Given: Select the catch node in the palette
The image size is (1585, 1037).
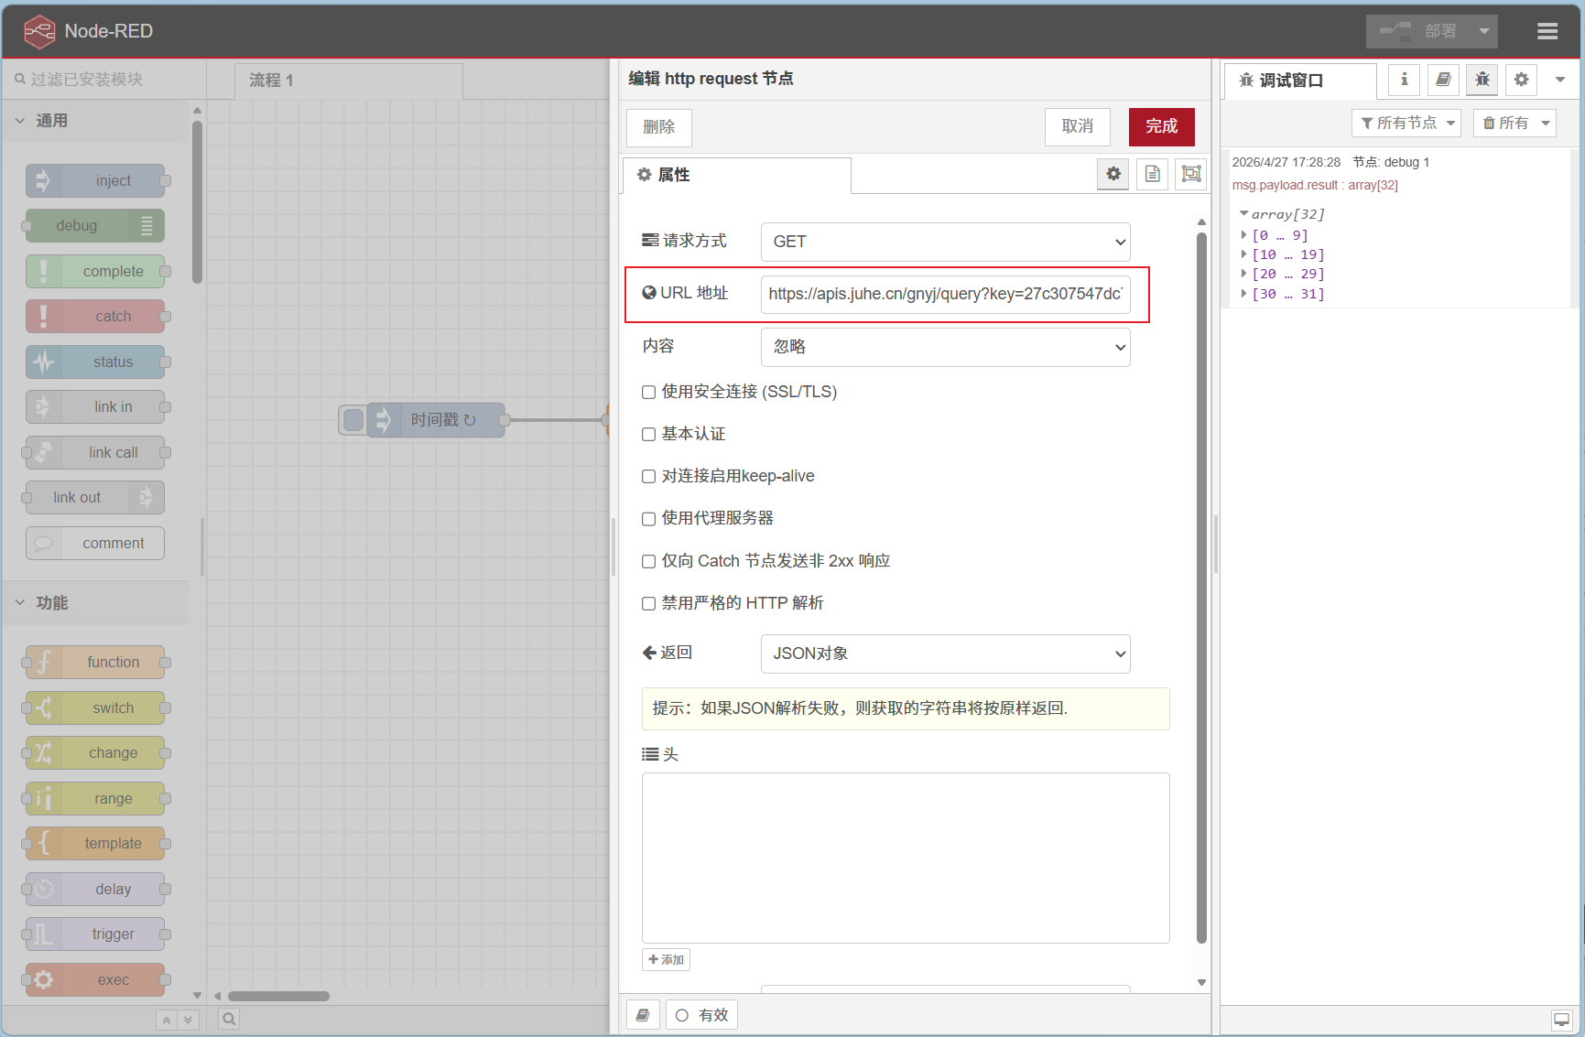Looking at the screenshot, I should click(x=95, y=317).
